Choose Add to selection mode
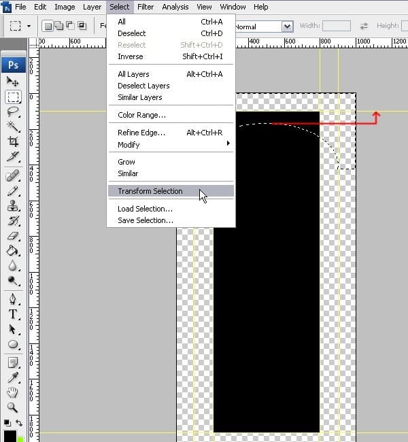Image resolution: width=408 pixels, height=442 pixels. (59, 26)
